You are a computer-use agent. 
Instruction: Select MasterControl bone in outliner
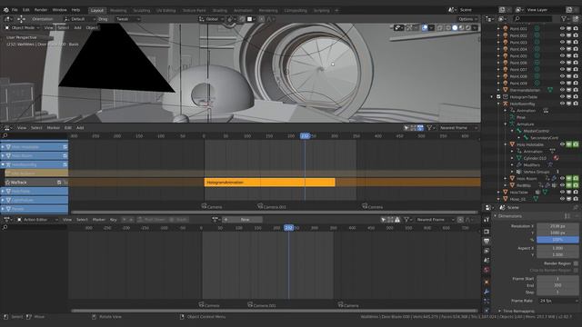[536, 131]
